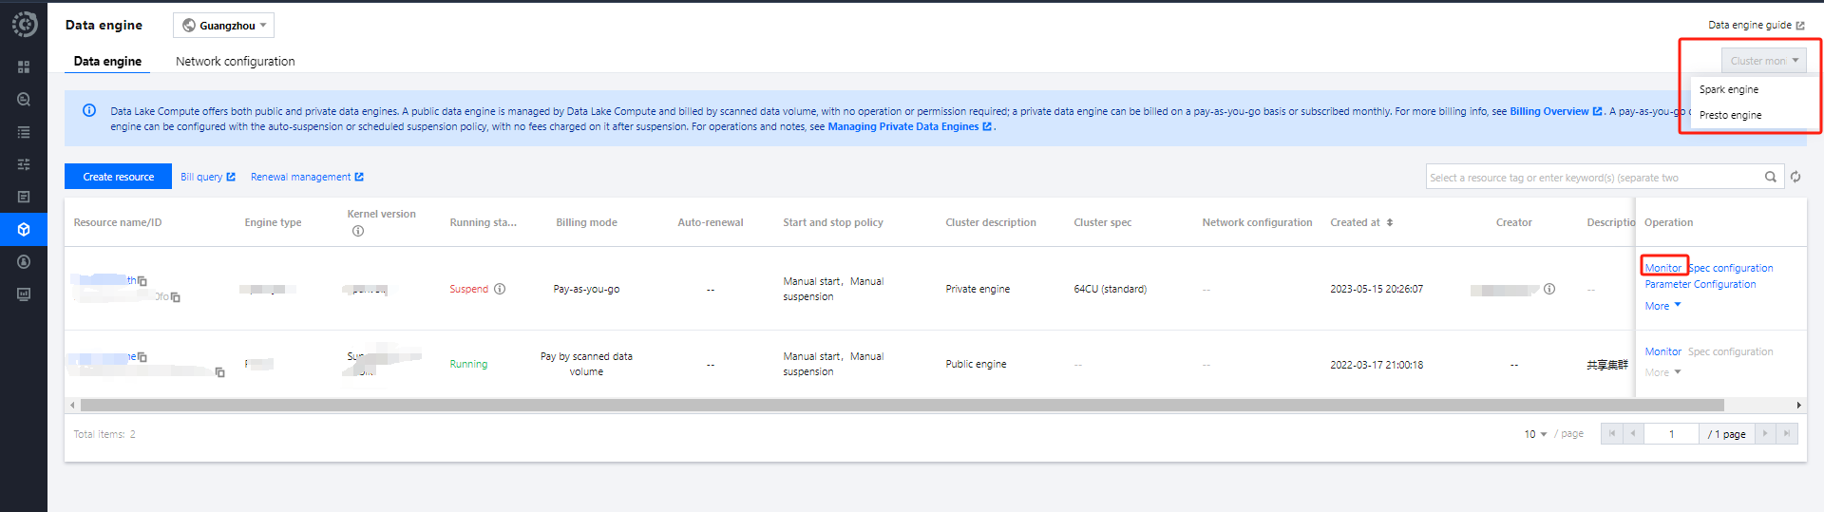Switch to Network configuration tab
This screenshot has width=1824, height=512.
[235, 61]
